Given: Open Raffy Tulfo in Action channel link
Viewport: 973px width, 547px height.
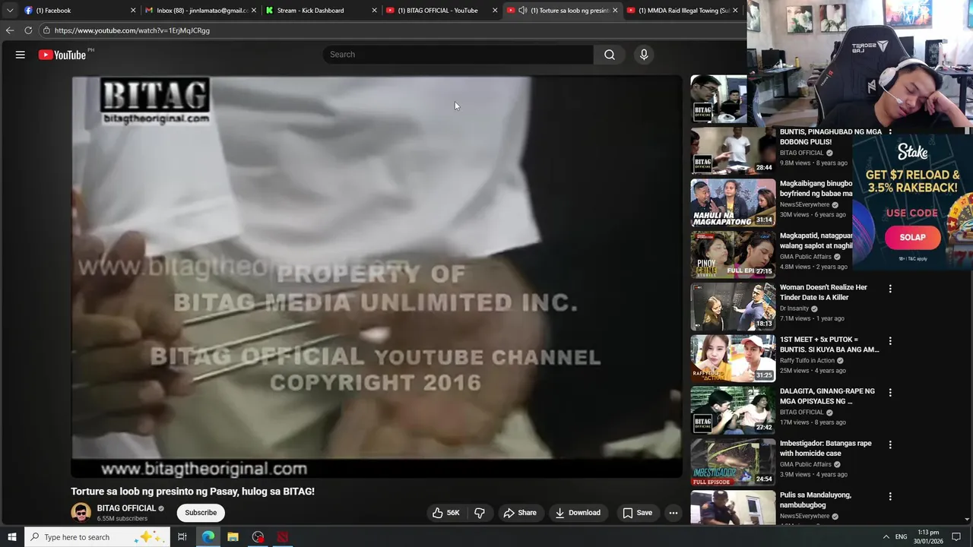Looking at the screenshot, I should tap(807, 360).
